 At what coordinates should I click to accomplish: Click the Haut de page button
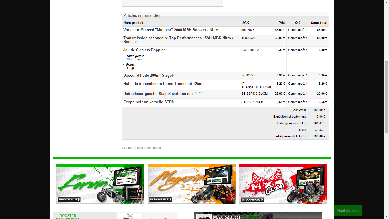click(x=348, y=211)
